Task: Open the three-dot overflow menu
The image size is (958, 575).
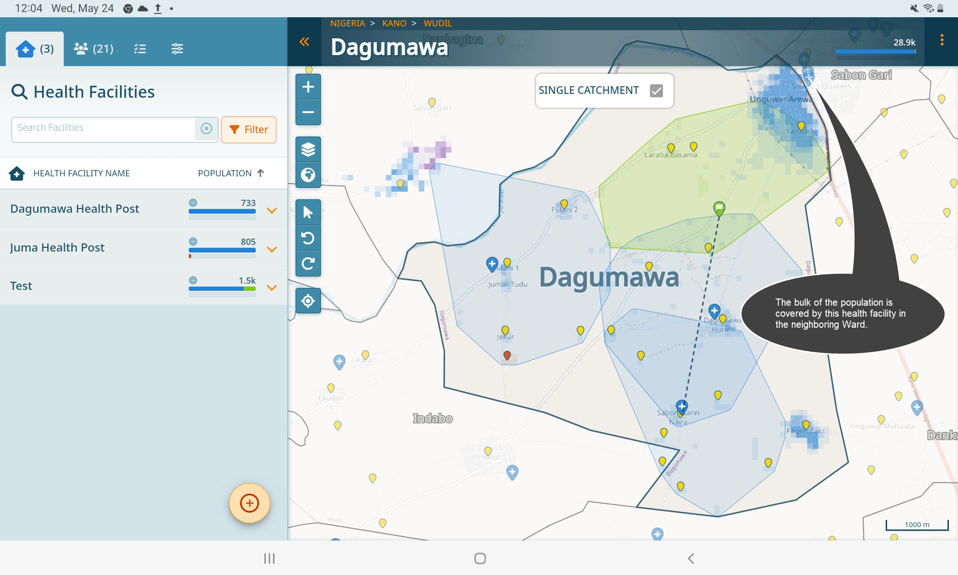Action: [x=942, y=40]
